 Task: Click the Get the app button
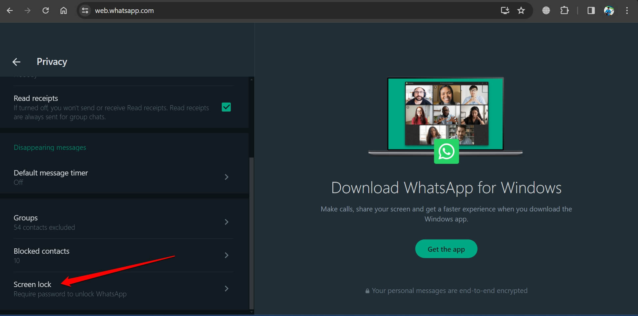click(x=446, y=249)
